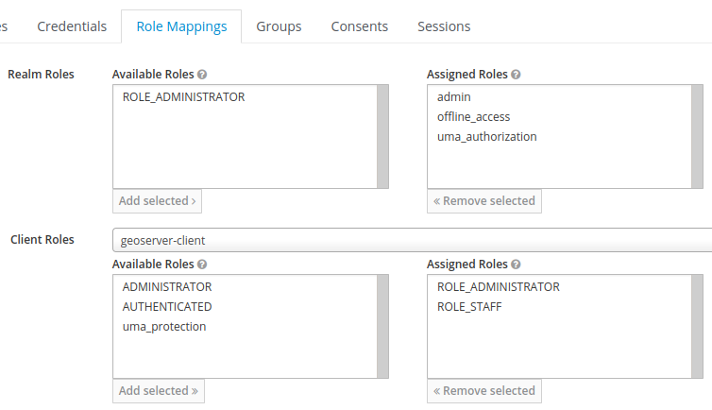Click help icon beside Realm Available Roles

click(203, 75)
